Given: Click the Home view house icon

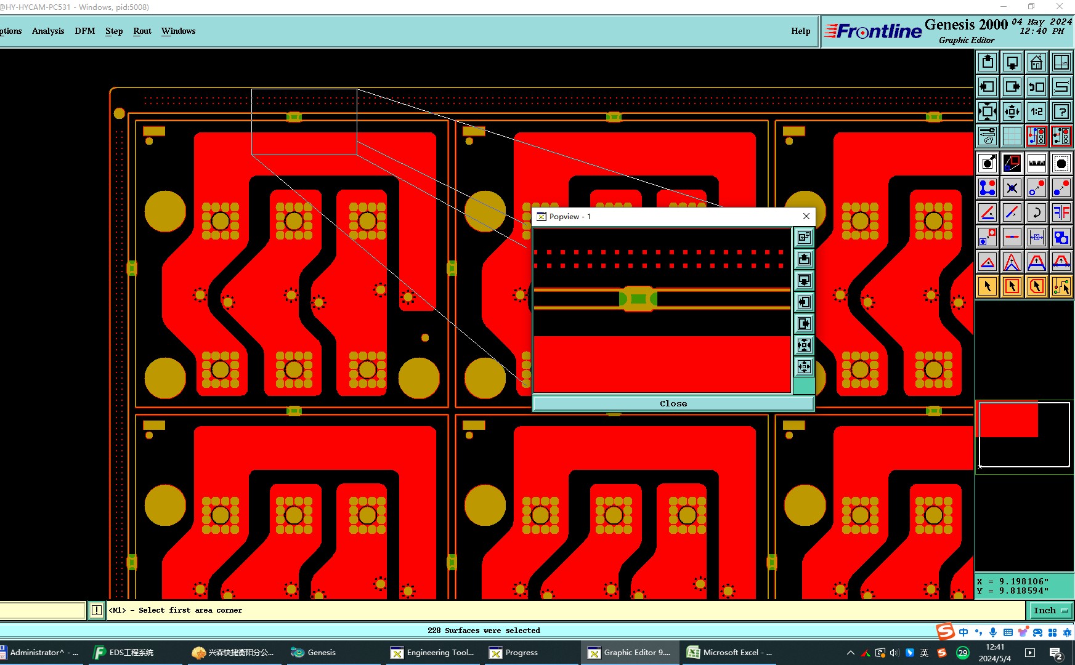Looking at the screenshot, I should pyautogui.click(x=1037, y=62).
